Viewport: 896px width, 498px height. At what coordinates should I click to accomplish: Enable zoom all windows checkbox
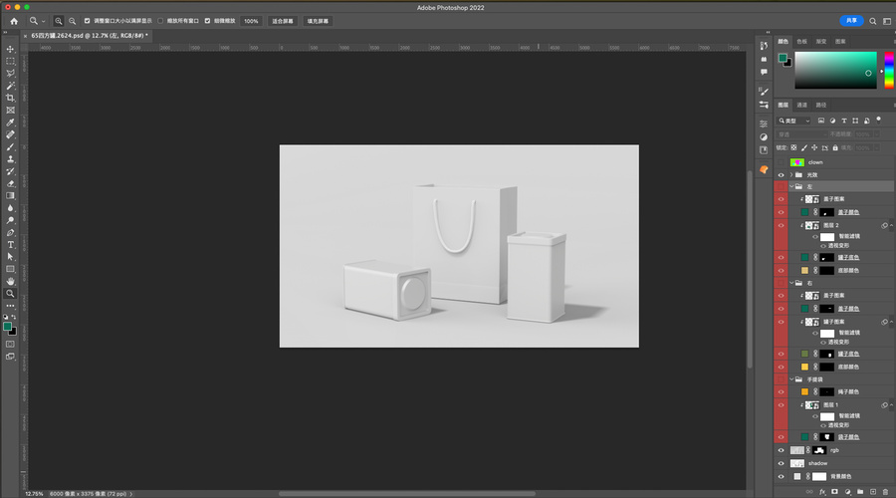point(160,21)
